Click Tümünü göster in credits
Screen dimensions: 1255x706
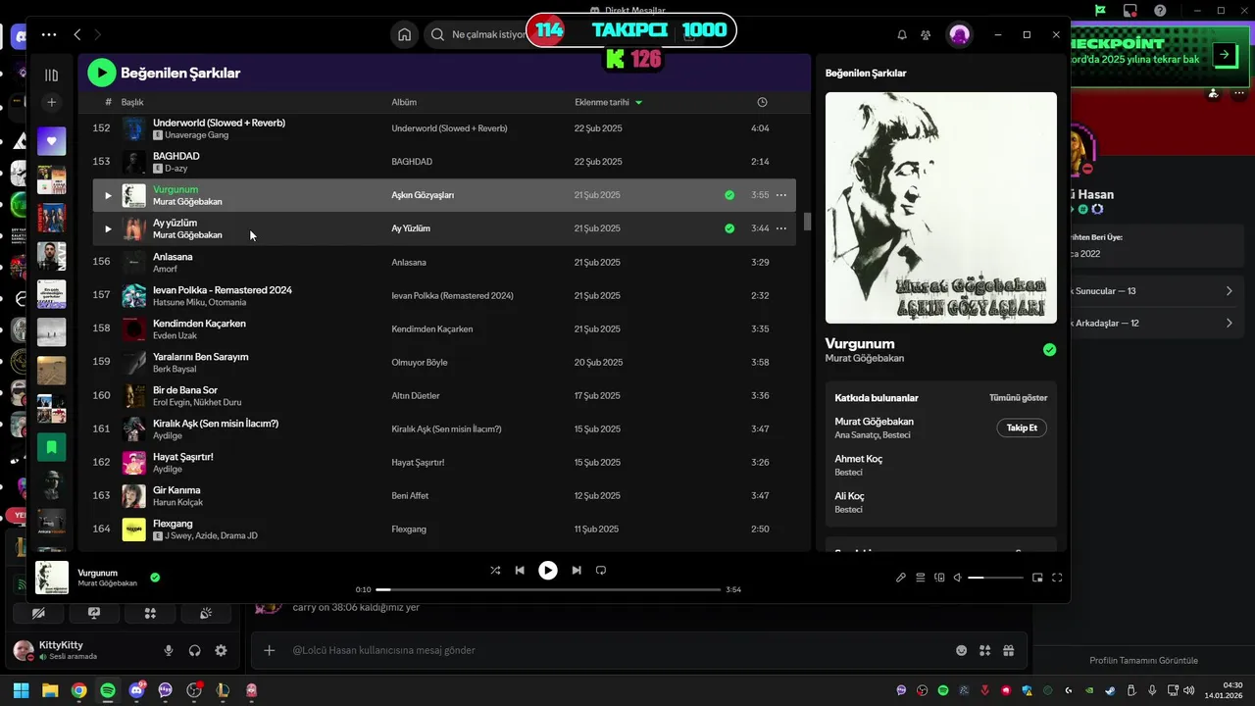[x=1018, y=398]
